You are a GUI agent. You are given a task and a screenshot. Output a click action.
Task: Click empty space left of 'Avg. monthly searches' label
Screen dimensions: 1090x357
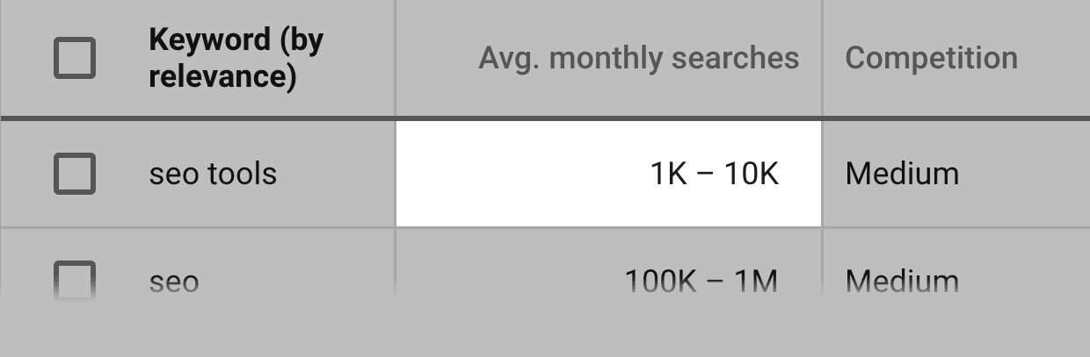click(x=437, y=58)
